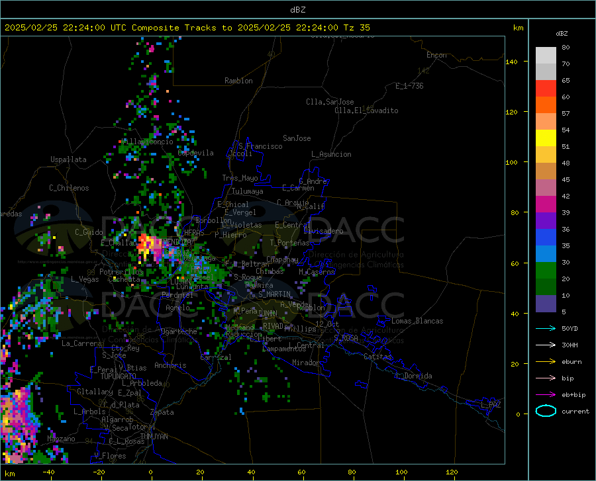This screenshot has height=481, width=596.
Task: Click the Potrerillos place label
Action: (121, 272)
